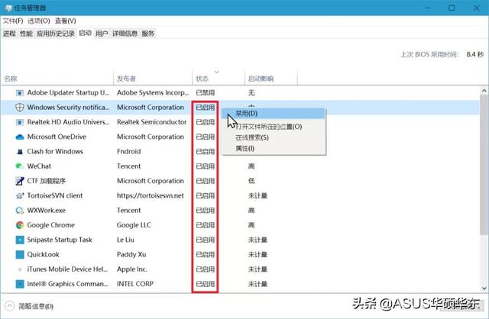
Task: Click the Intel Graphics Command icon
Action: [20, 284]
